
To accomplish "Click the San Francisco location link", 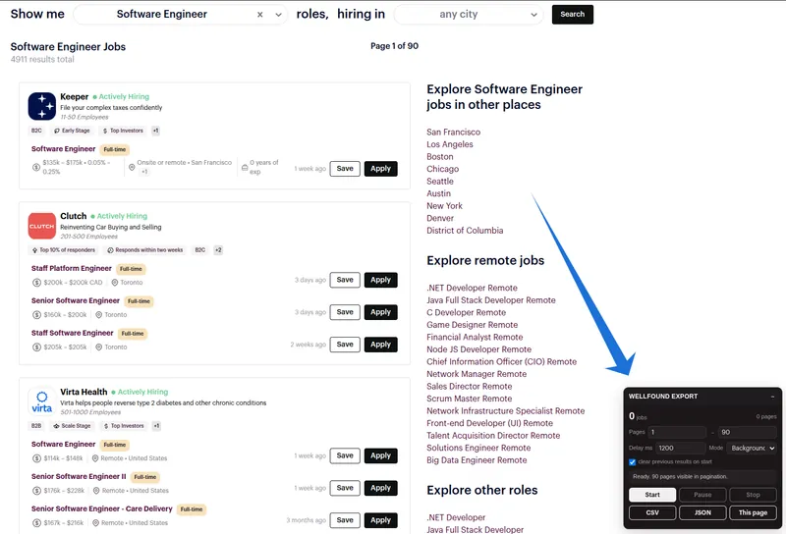I will [x=453, y=133].
